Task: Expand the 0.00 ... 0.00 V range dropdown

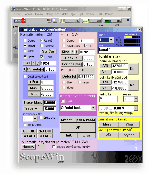Action: click(136, 108)
